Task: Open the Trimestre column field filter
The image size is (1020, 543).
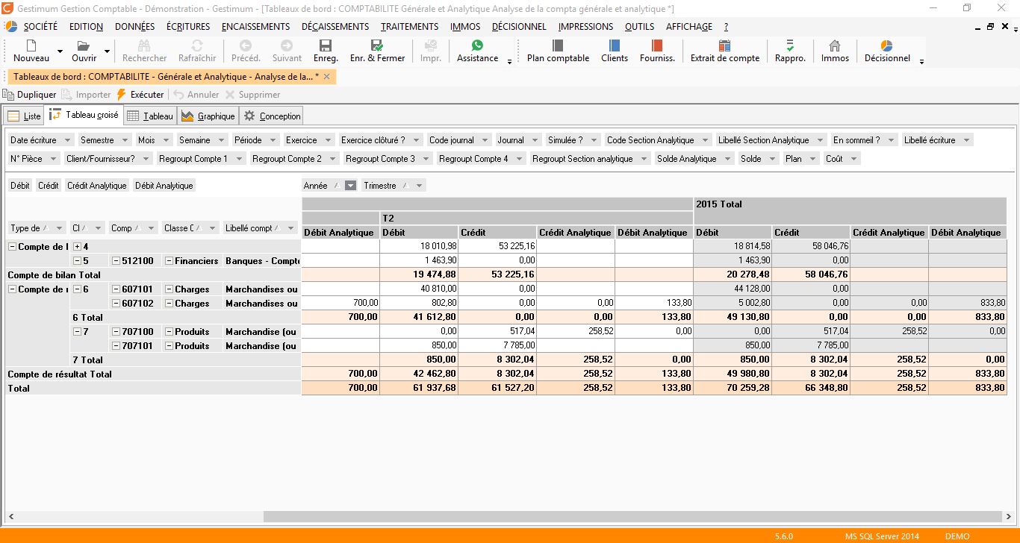Action: pos(420,186)
